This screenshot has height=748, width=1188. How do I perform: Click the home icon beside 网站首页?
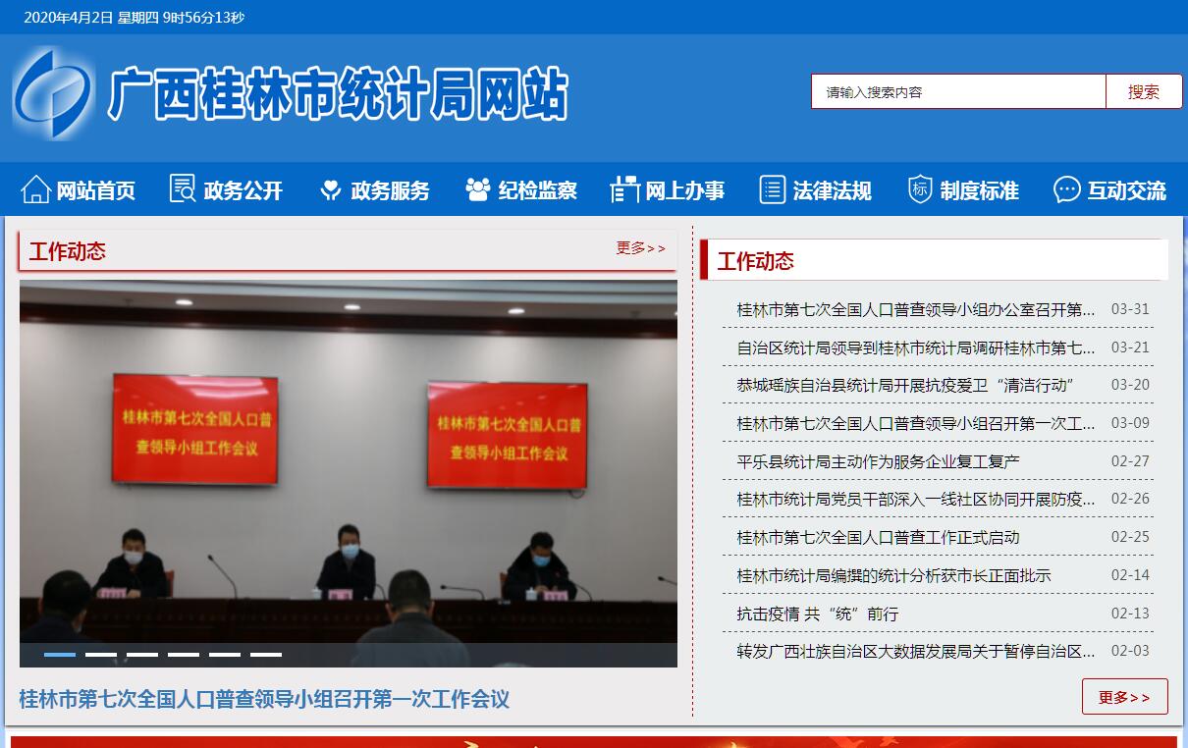click(x=35, y=189)
